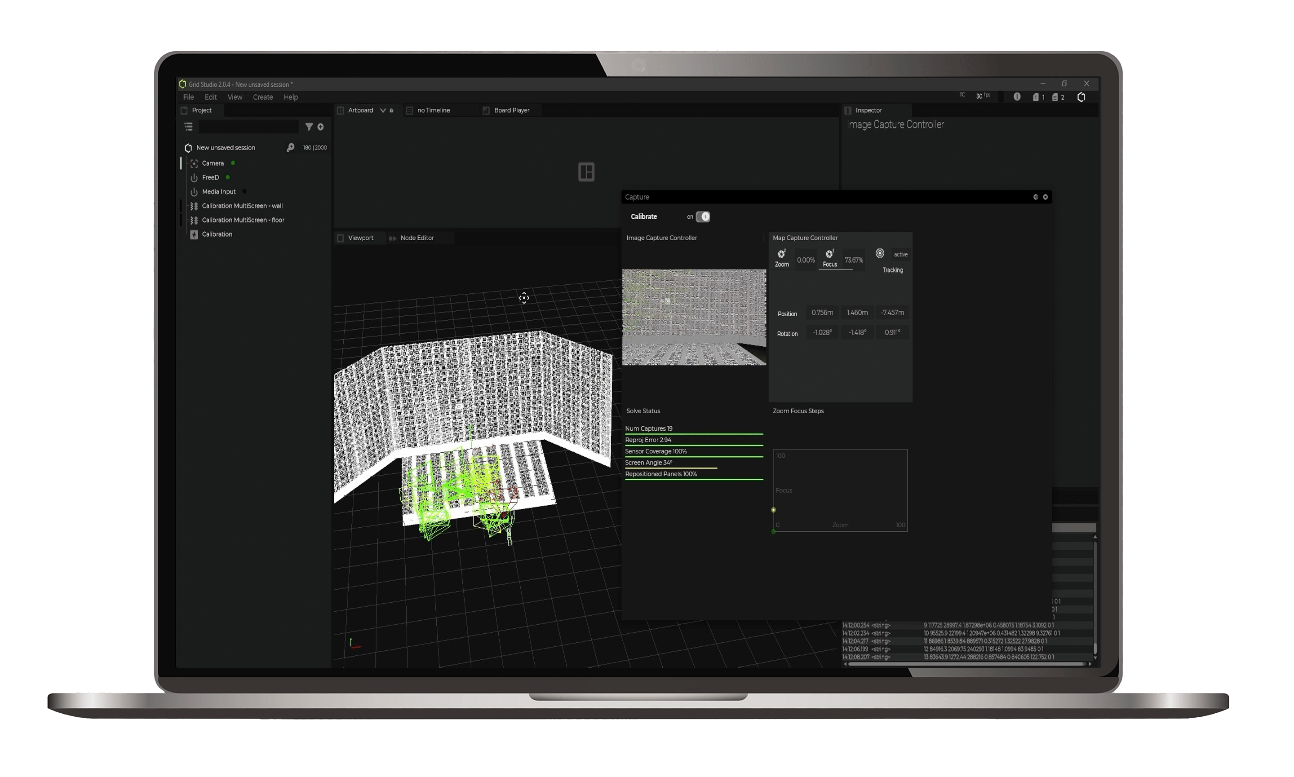Click the status circle icon in toolbar
The image size is (1294, 777).
pyautogui.click(x=1016, y=97)
